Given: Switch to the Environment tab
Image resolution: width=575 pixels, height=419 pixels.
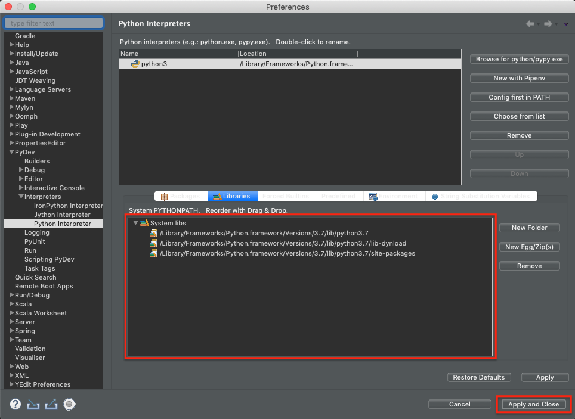Looking at the screenshot, I should tap(394, 196).
